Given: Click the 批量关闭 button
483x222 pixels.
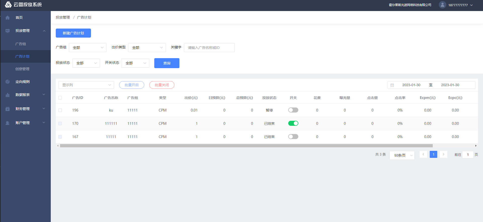Looking at the screenshot, I should tap(162, 85).
